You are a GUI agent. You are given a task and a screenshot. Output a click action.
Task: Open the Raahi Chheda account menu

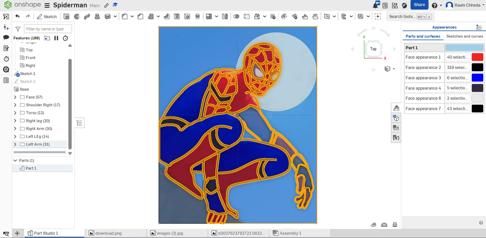click(x=465, y=5)
